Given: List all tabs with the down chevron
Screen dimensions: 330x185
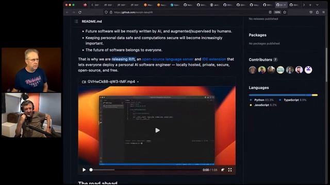Looking at the screenshot, I should pyautogui.click(x=317, y=5).
